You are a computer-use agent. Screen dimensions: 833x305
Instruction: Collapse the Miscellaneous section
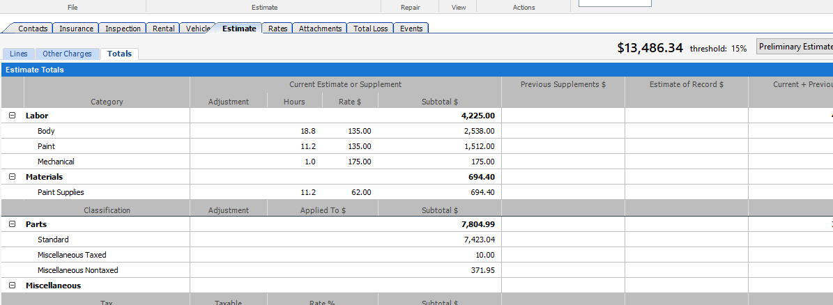13,286
